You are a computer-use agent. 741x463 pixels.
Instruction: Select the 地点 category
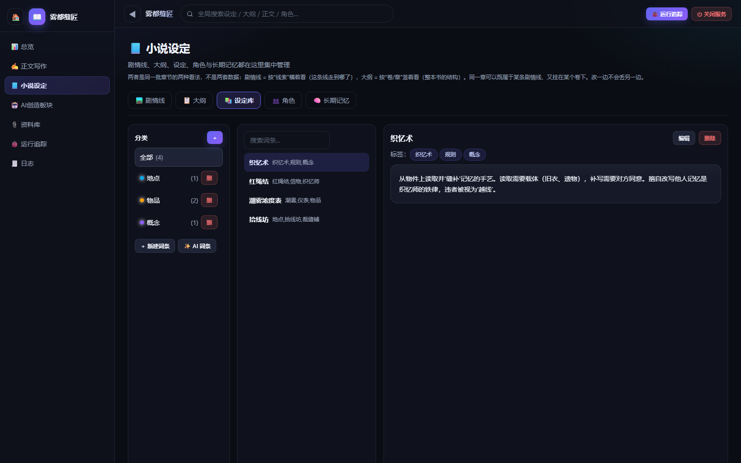click(167, 178)
